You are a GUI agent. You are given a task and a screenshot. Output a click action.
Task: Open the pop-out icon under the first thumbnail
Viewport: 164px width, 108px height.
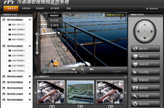[52, 107]
